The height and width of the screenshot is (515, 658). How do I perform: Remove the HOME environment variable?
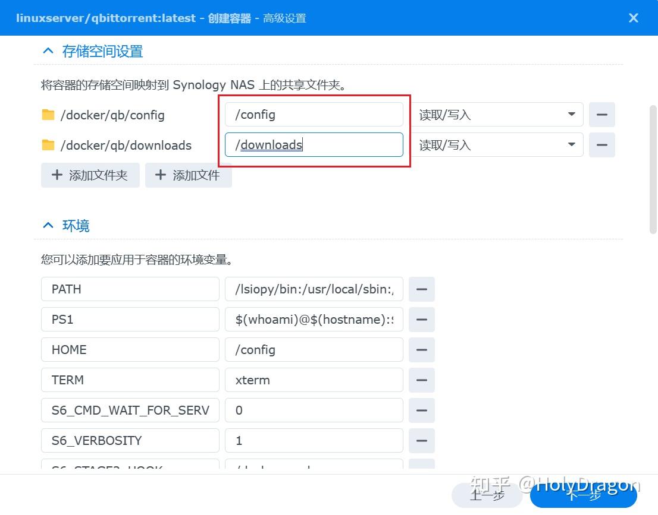click(422, 350)
